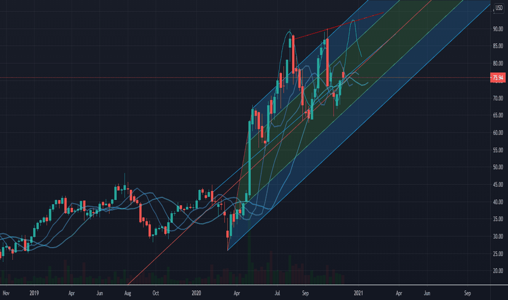Viewport: 508px width, 300px height.
Task: Click the Oct label on time axis
Action: 156,293
